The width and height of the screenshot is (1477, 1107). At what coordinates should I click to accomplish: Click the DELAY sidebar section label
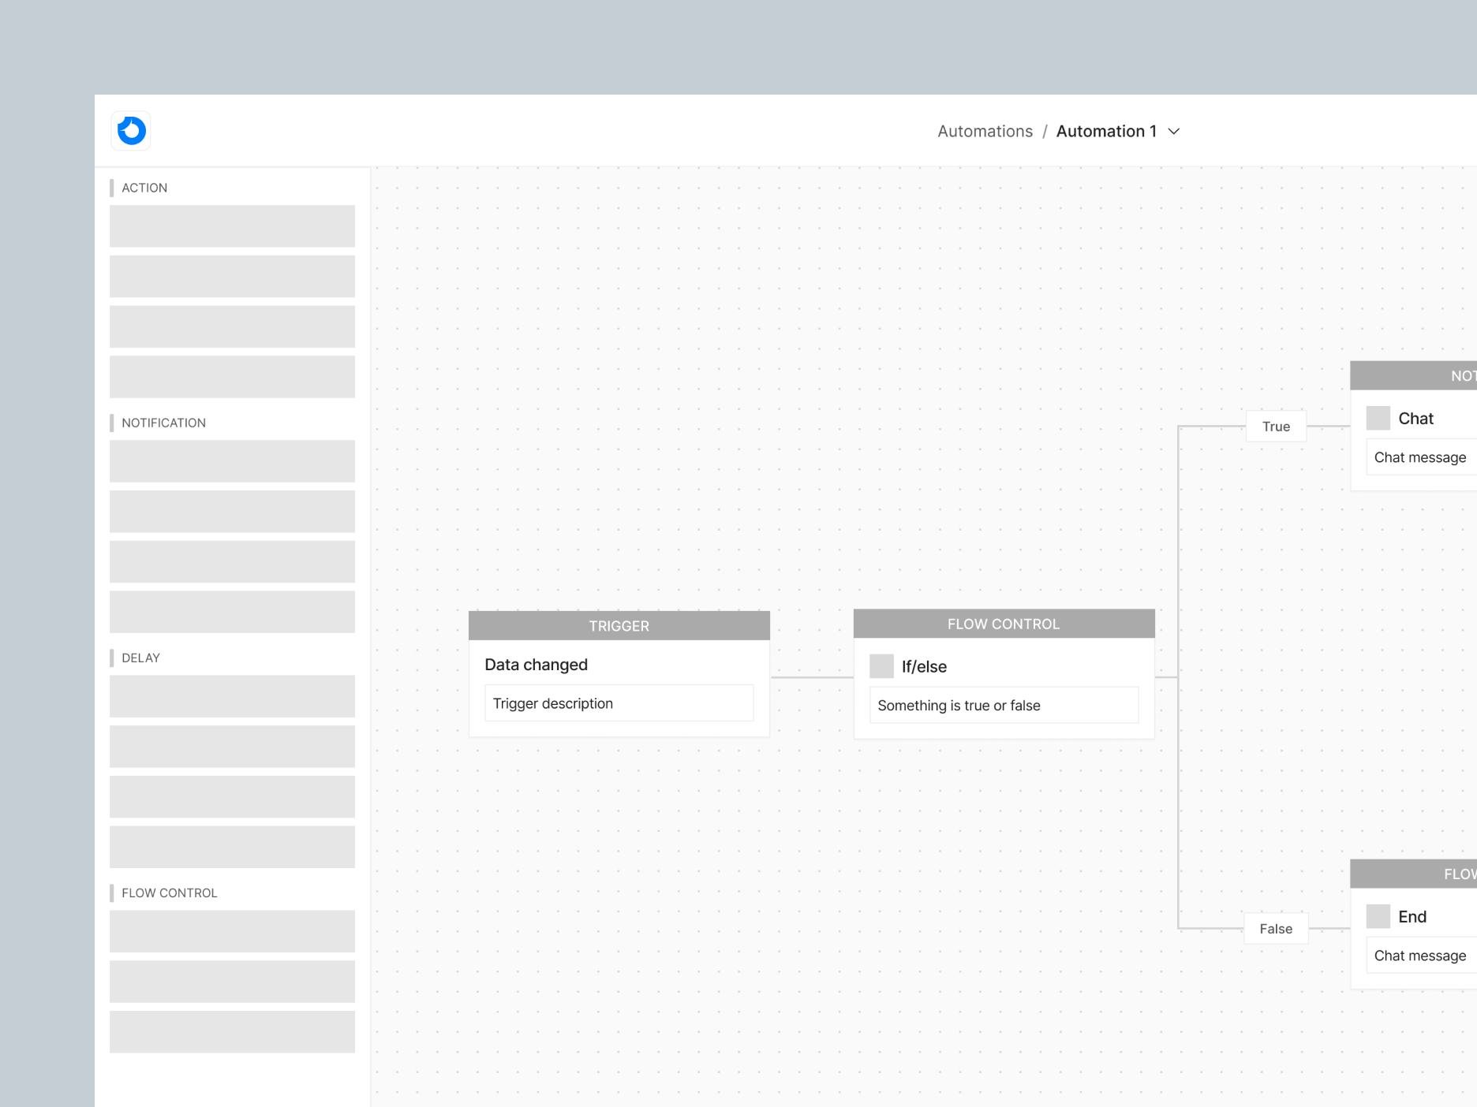tap(140, 658)
